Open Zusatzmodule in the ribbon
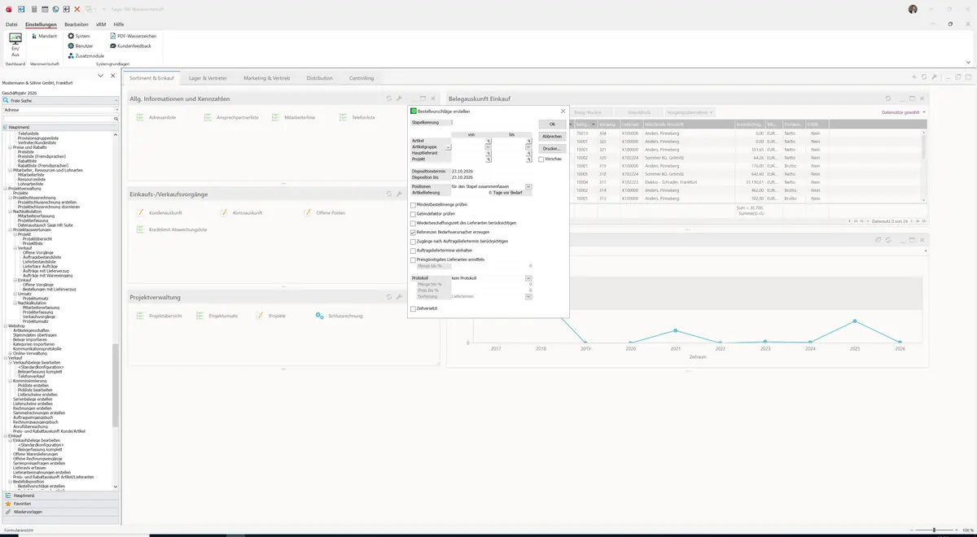 point(85,56)
